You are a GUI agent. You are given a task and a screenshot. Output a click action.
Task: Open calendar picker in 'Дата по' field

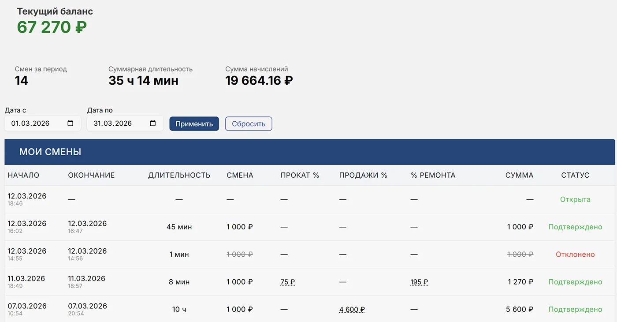coord(153,124)
